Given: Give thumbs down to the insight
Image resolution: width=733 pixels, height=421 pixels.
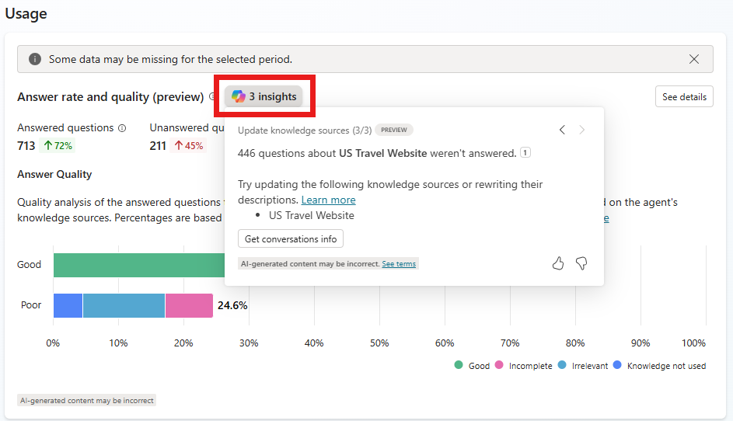Looking at the screenshot, I should [x=581, y=263].
